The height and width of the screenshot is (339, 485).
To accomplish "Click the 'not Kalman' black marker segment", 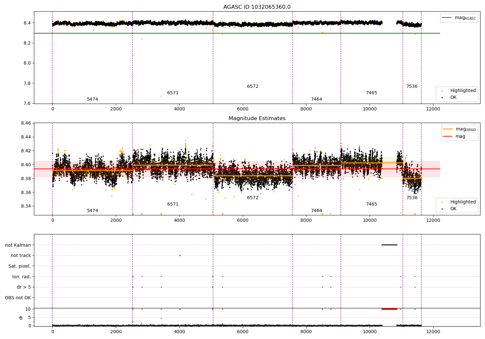I will pyautogui.click(x=389, y=245).
